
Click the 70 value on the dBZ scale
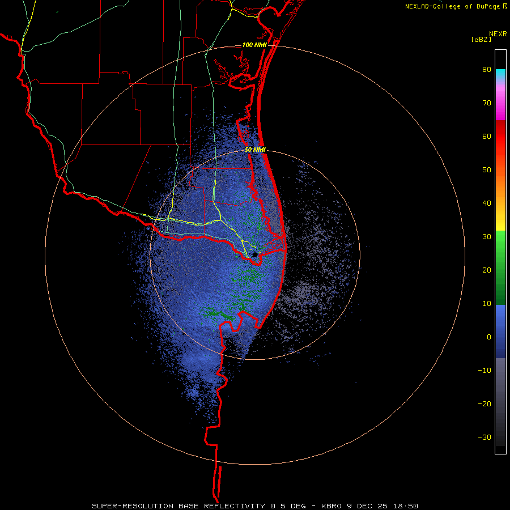click(487, 103)
